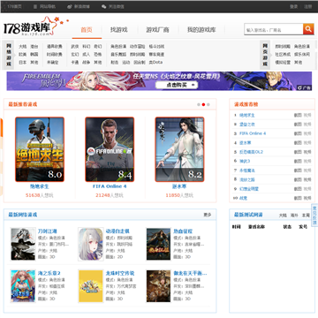Image resolution: width=318 pixels, height=318 pixels.
Task: Choose 模拟经营 under web games
Action: pyautogui.click(x=283, y=63)
